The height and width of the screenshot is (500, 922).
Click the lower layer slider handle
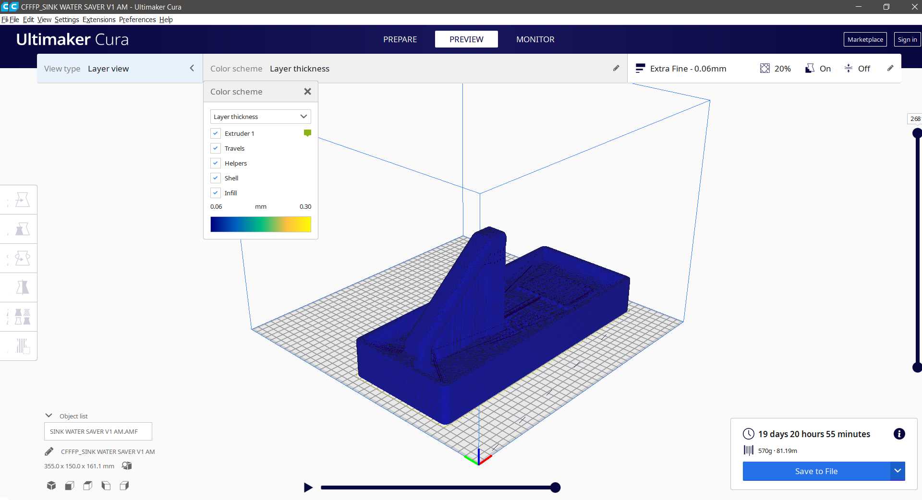pyautogui.click(x=917, y=368)
